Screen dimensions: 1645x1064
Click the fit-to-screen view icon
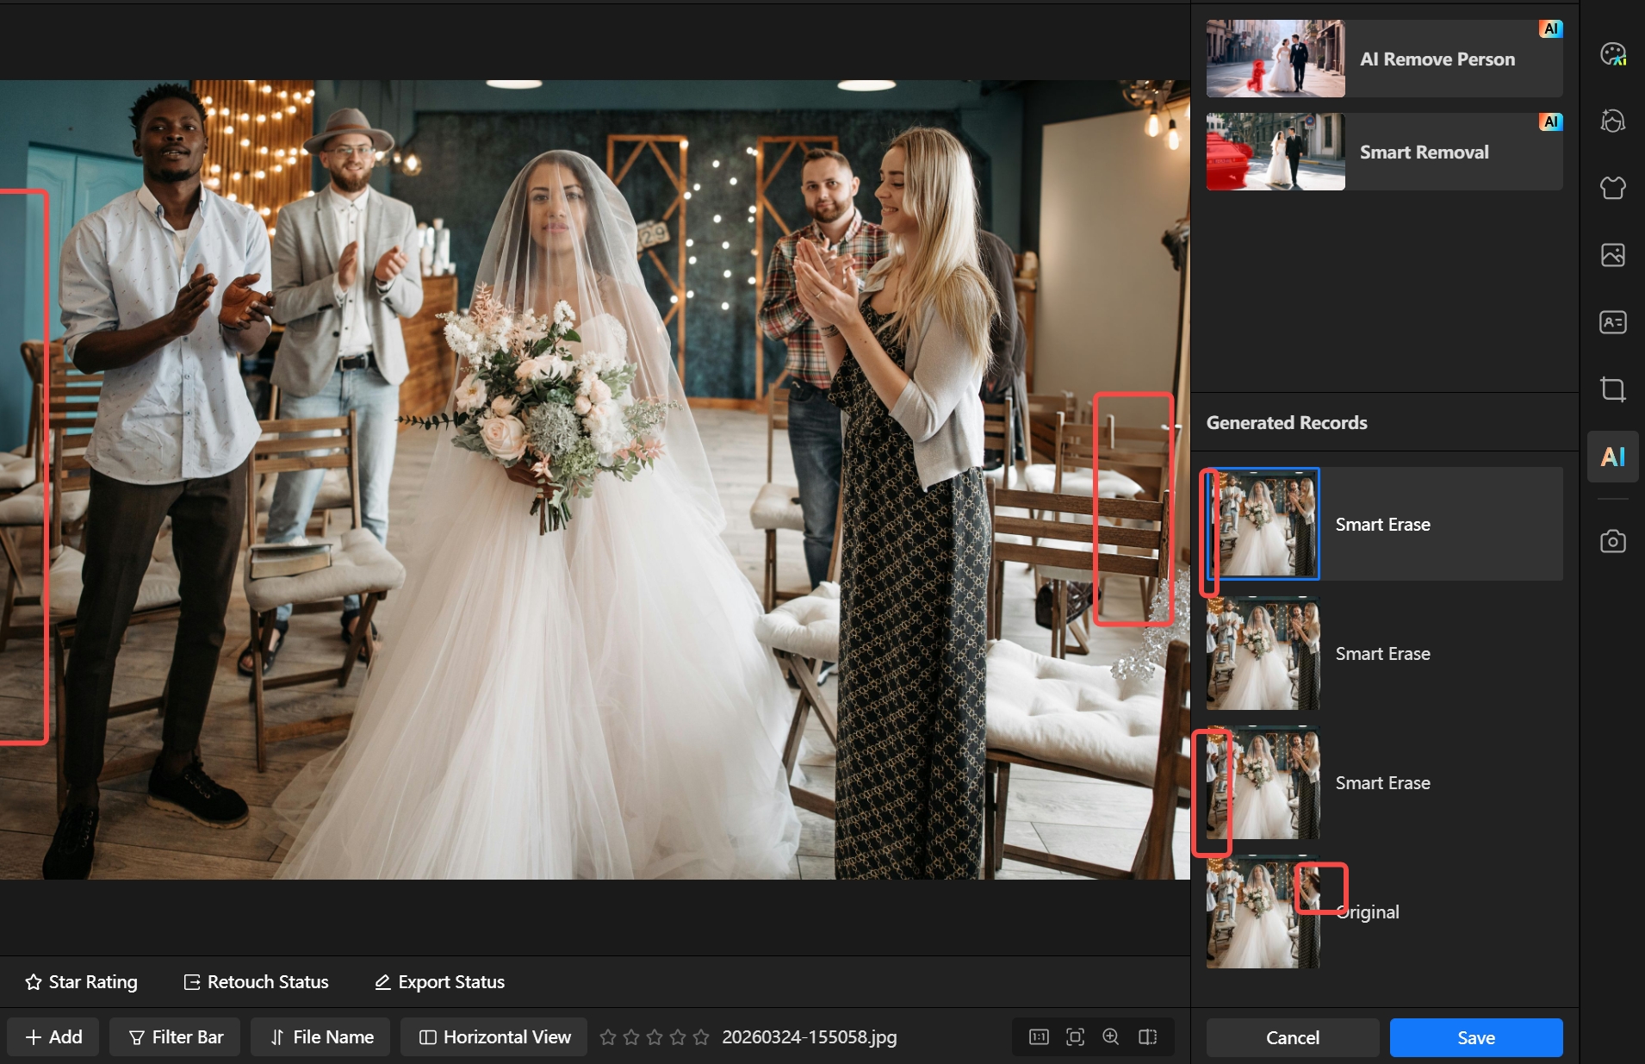click(x=1075, y=1036)
